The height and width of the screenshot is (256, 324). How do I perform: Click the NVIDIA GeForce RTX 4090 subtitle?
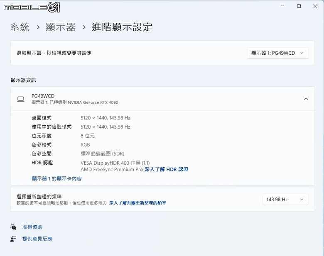tap(75, 102)
